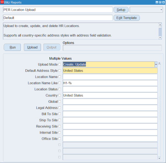This screenshot has width=166, height=163.
Task: Click parameters list scroll up arrow
Action: pyautogui.click(x=159, y=63)
